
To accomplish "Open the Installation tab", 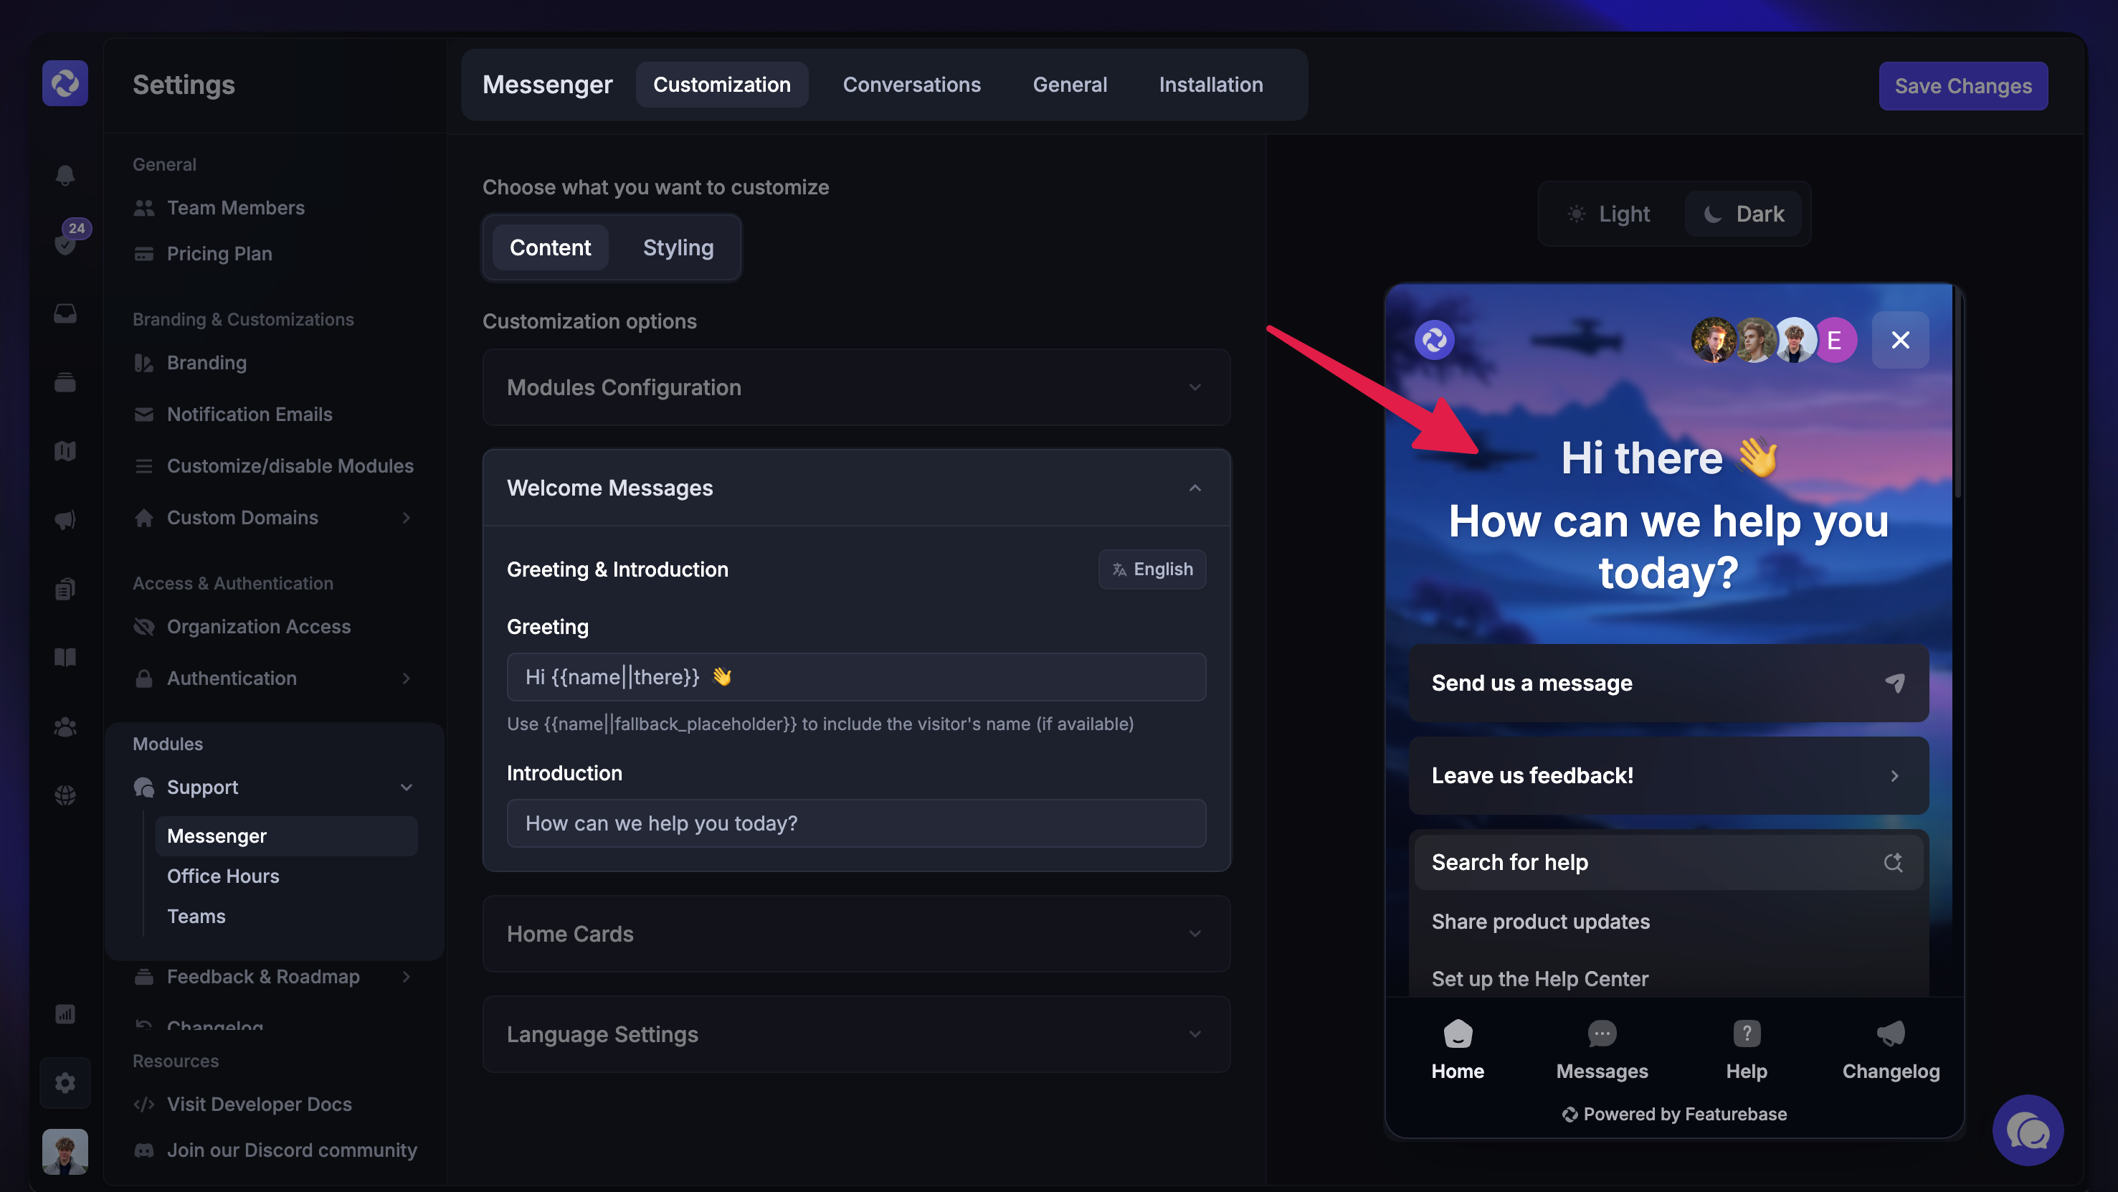I will click(1210, 85).
